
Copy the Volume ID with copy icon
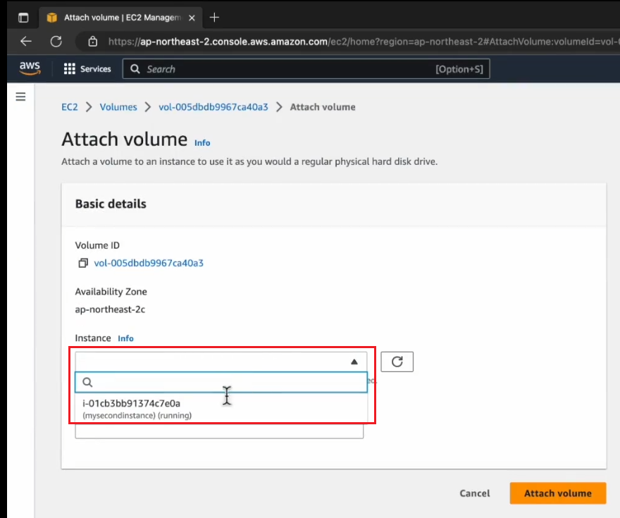coord(83,263)
